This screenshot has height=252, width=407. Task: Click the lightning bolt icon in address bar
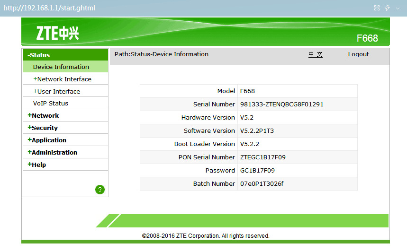pos(387,8)
